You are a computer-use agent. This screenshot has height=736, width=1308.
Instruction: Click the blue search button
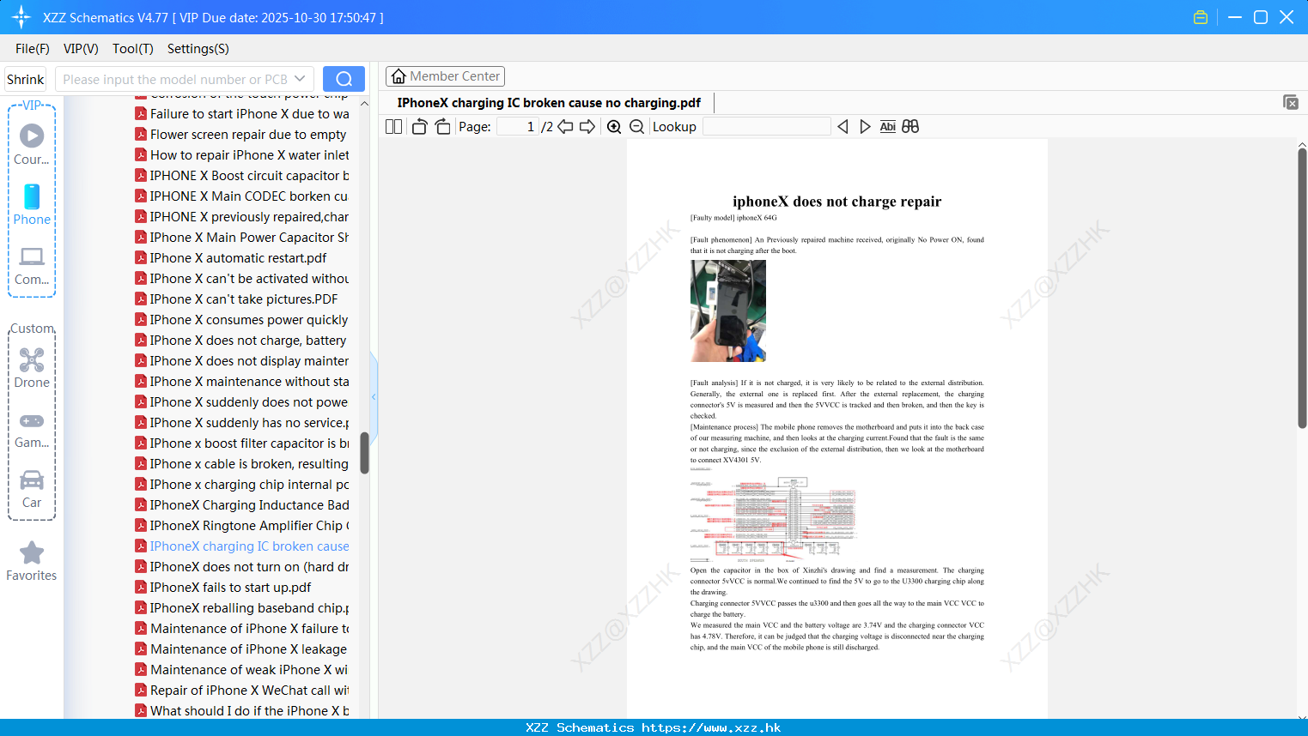tap(344, 79)
